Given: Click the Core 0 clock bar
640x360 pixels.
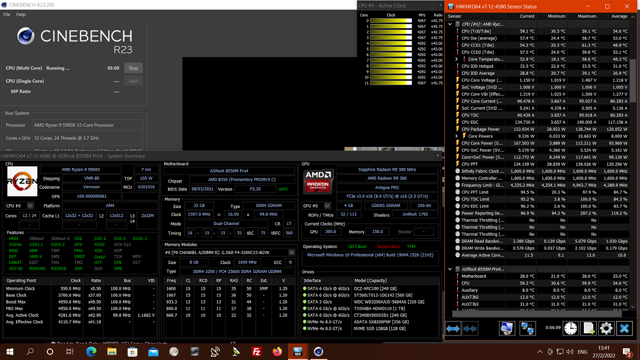Looking at the screenshot, I should (x=391, y=20).
